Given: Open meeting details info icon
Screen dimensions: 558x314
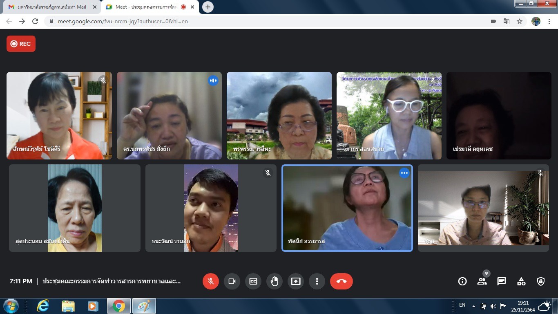Looking at the screenshot, I should click(462, 281).
